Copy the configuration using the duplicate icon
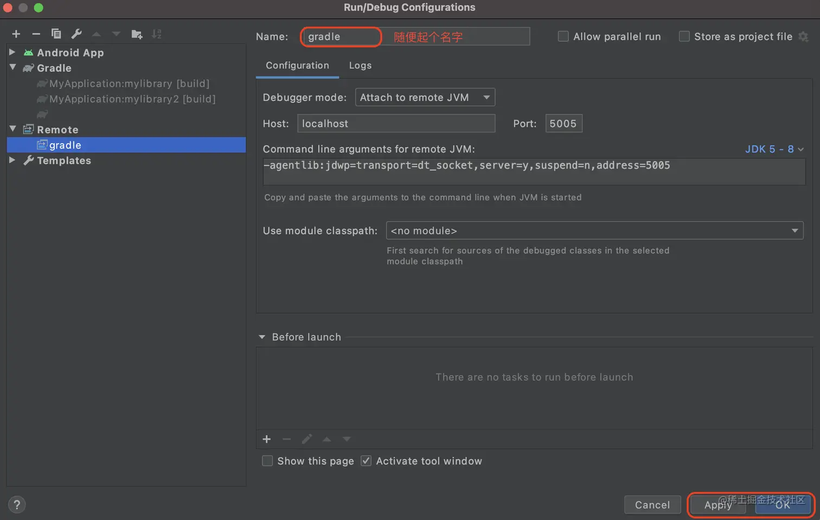Screen dimensions: 820x520 pos(56,34)
